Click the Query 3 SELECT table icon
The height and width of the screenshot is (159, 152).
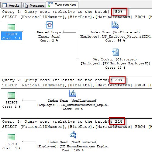pos(12,137)
